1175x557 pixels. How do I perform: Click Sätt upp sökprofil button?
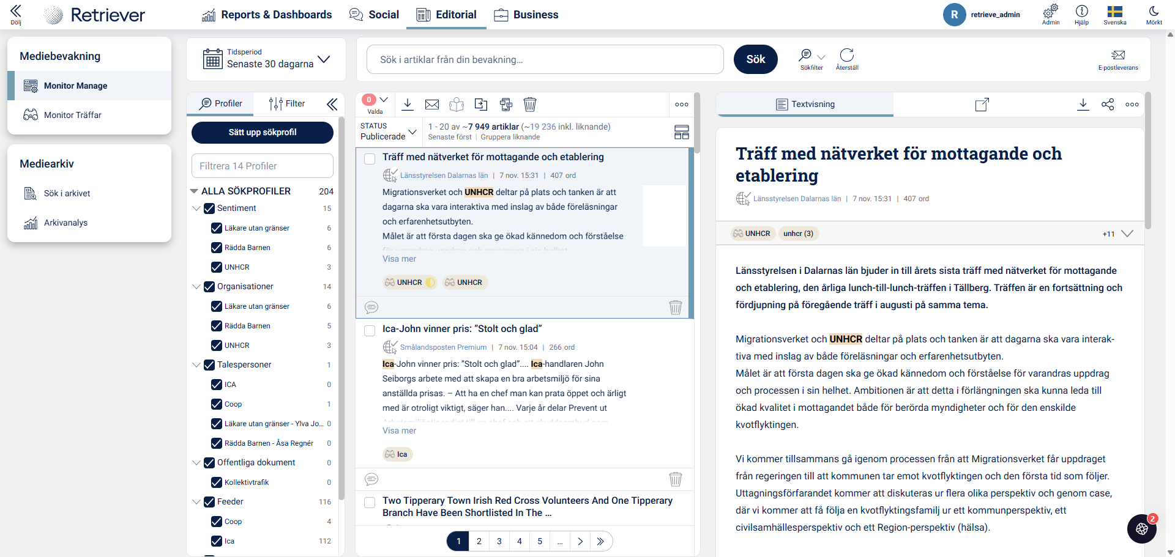pos(263,132)
